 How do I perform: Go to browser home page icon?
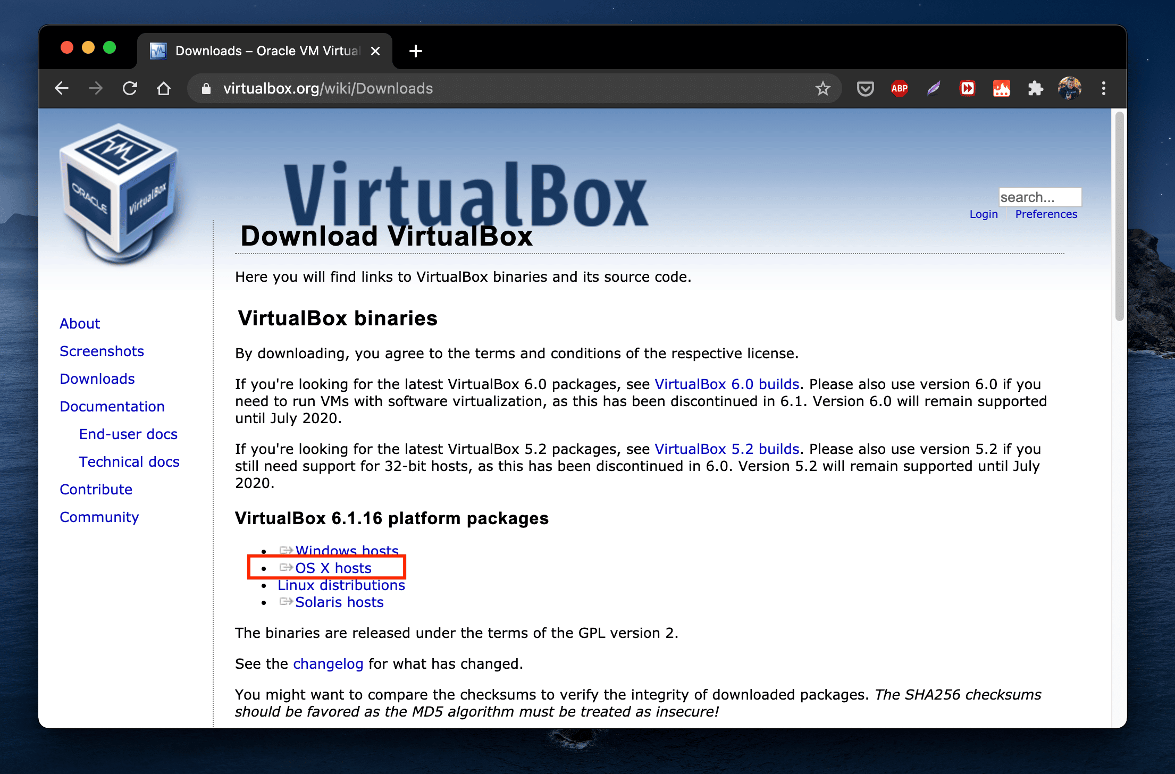164,88
